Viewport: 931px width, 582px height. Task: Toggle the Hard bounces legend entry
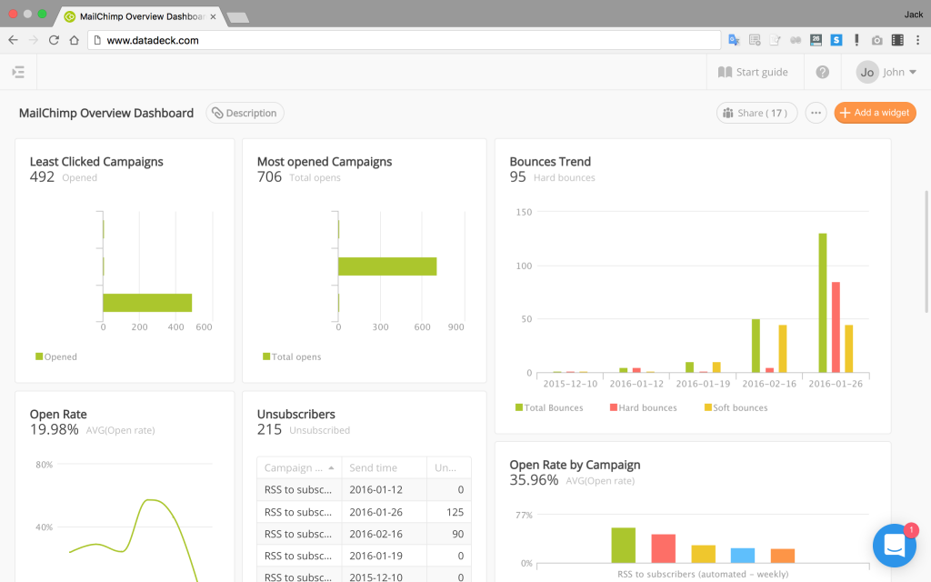point(643,407)
